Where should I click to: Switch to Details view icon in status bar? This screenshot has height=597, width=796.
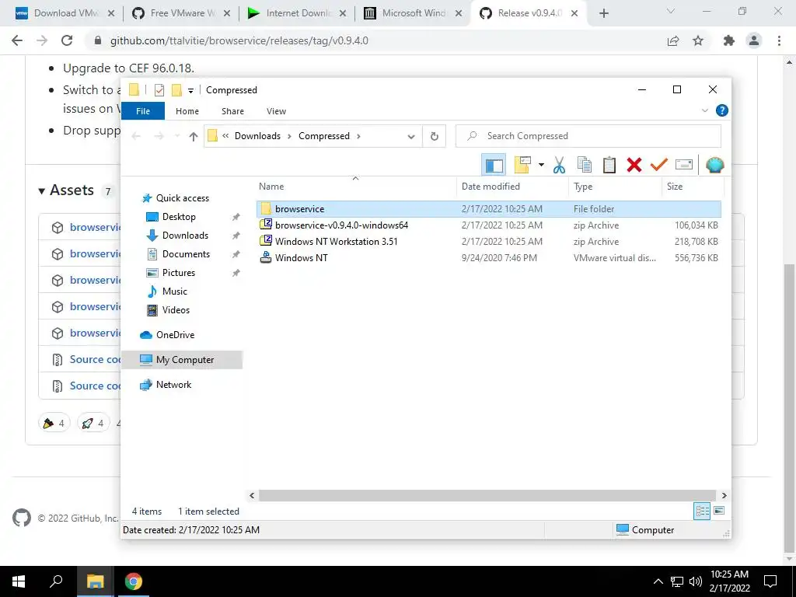(x=702, y=511)
